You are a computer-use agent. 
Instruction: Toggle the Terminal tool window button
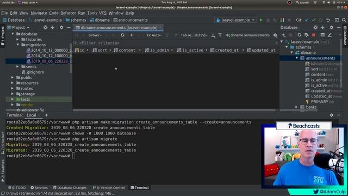point(139,188)
